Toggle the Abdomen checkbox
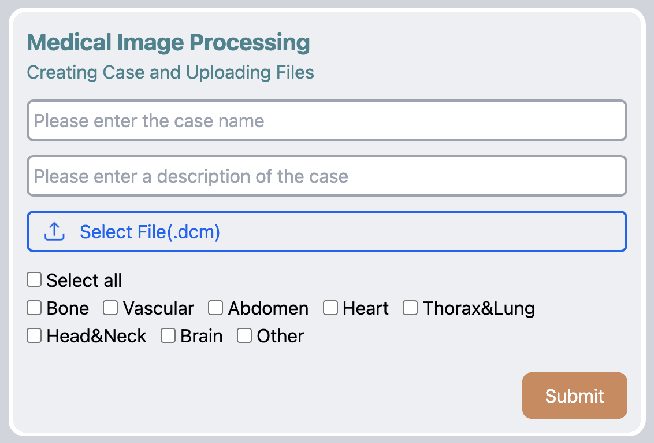This screenshot has height=443, width=654. coord(215,308)
